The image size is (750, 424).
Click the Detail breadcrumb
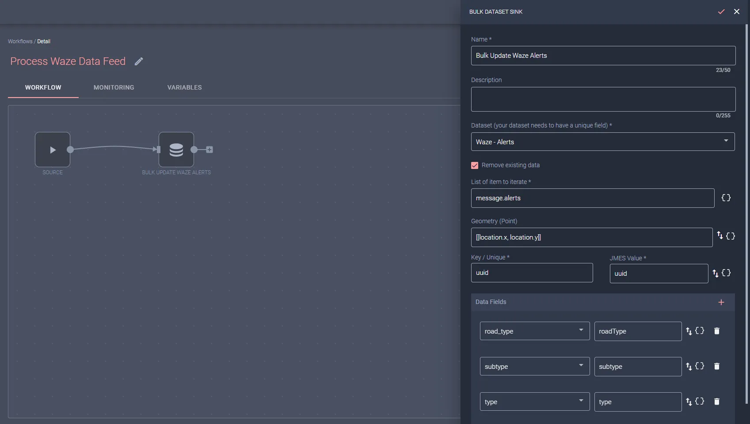[x=44, y=41]
